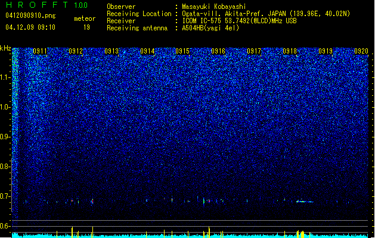Click Ogata-vill. Akita-Pref. JAPAN location text

point(266,14)
